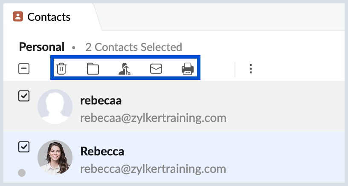Open the rebecaa contact name
The width and height of the screenshot is (348, 186).
[x=101, y=101]
